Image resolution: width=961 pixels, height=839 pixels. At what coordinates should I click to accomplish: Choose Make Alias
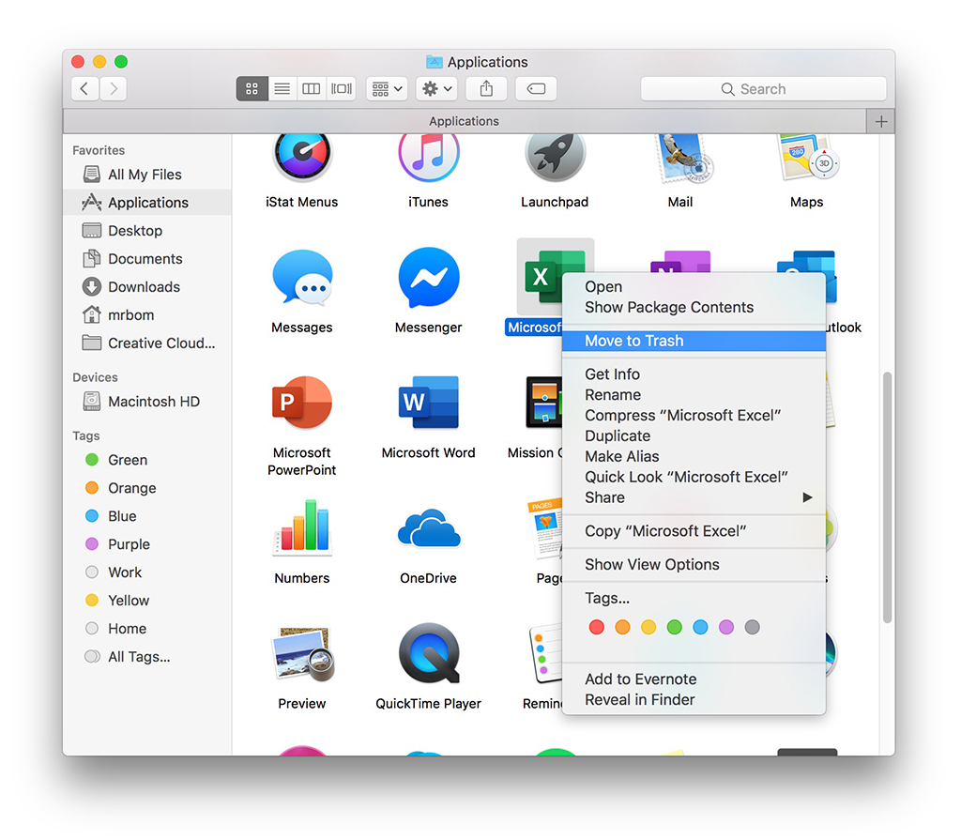(x=694, y=457)
